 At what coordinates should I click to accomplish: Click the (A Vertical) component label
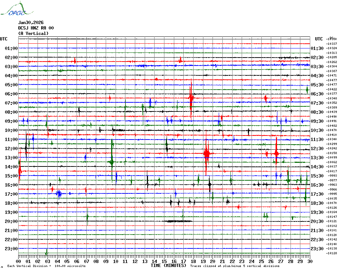33,34
